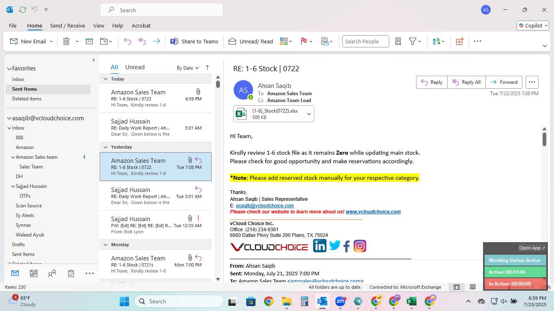Viewport: 554px width, 311px height.
Task: Open Scan Source folder
Action: click(x=29, y=206)
